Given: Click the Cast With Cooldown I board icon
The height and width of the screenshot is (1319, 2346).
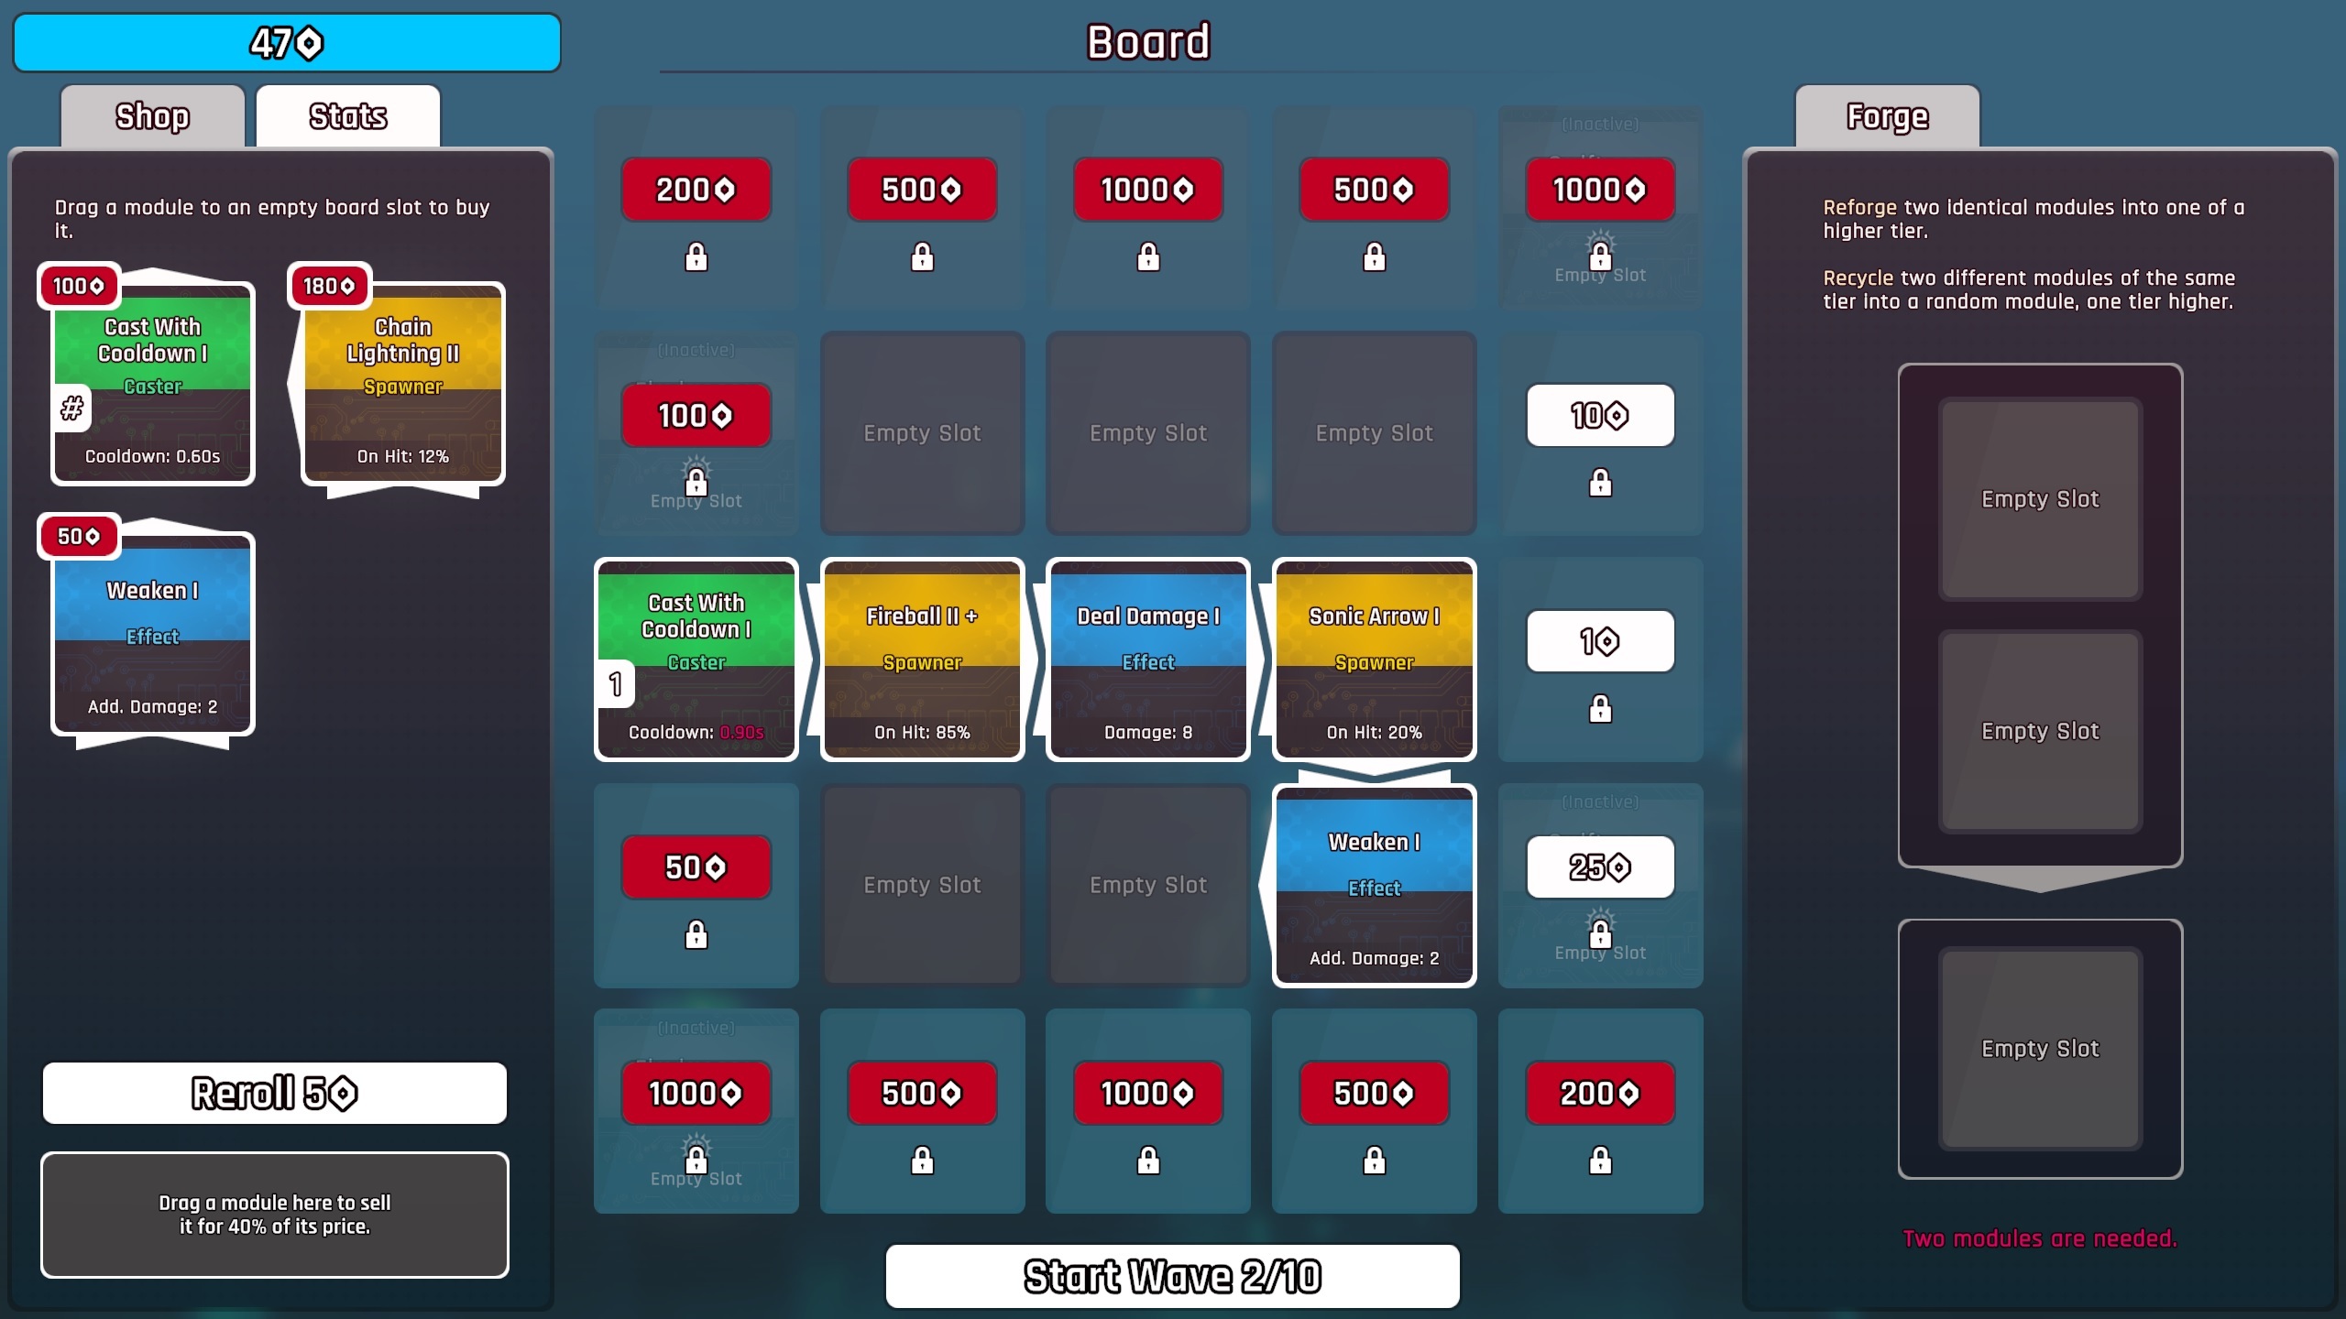Looking at the screenshot, I should pyautogui.click(x=696, y=659).
